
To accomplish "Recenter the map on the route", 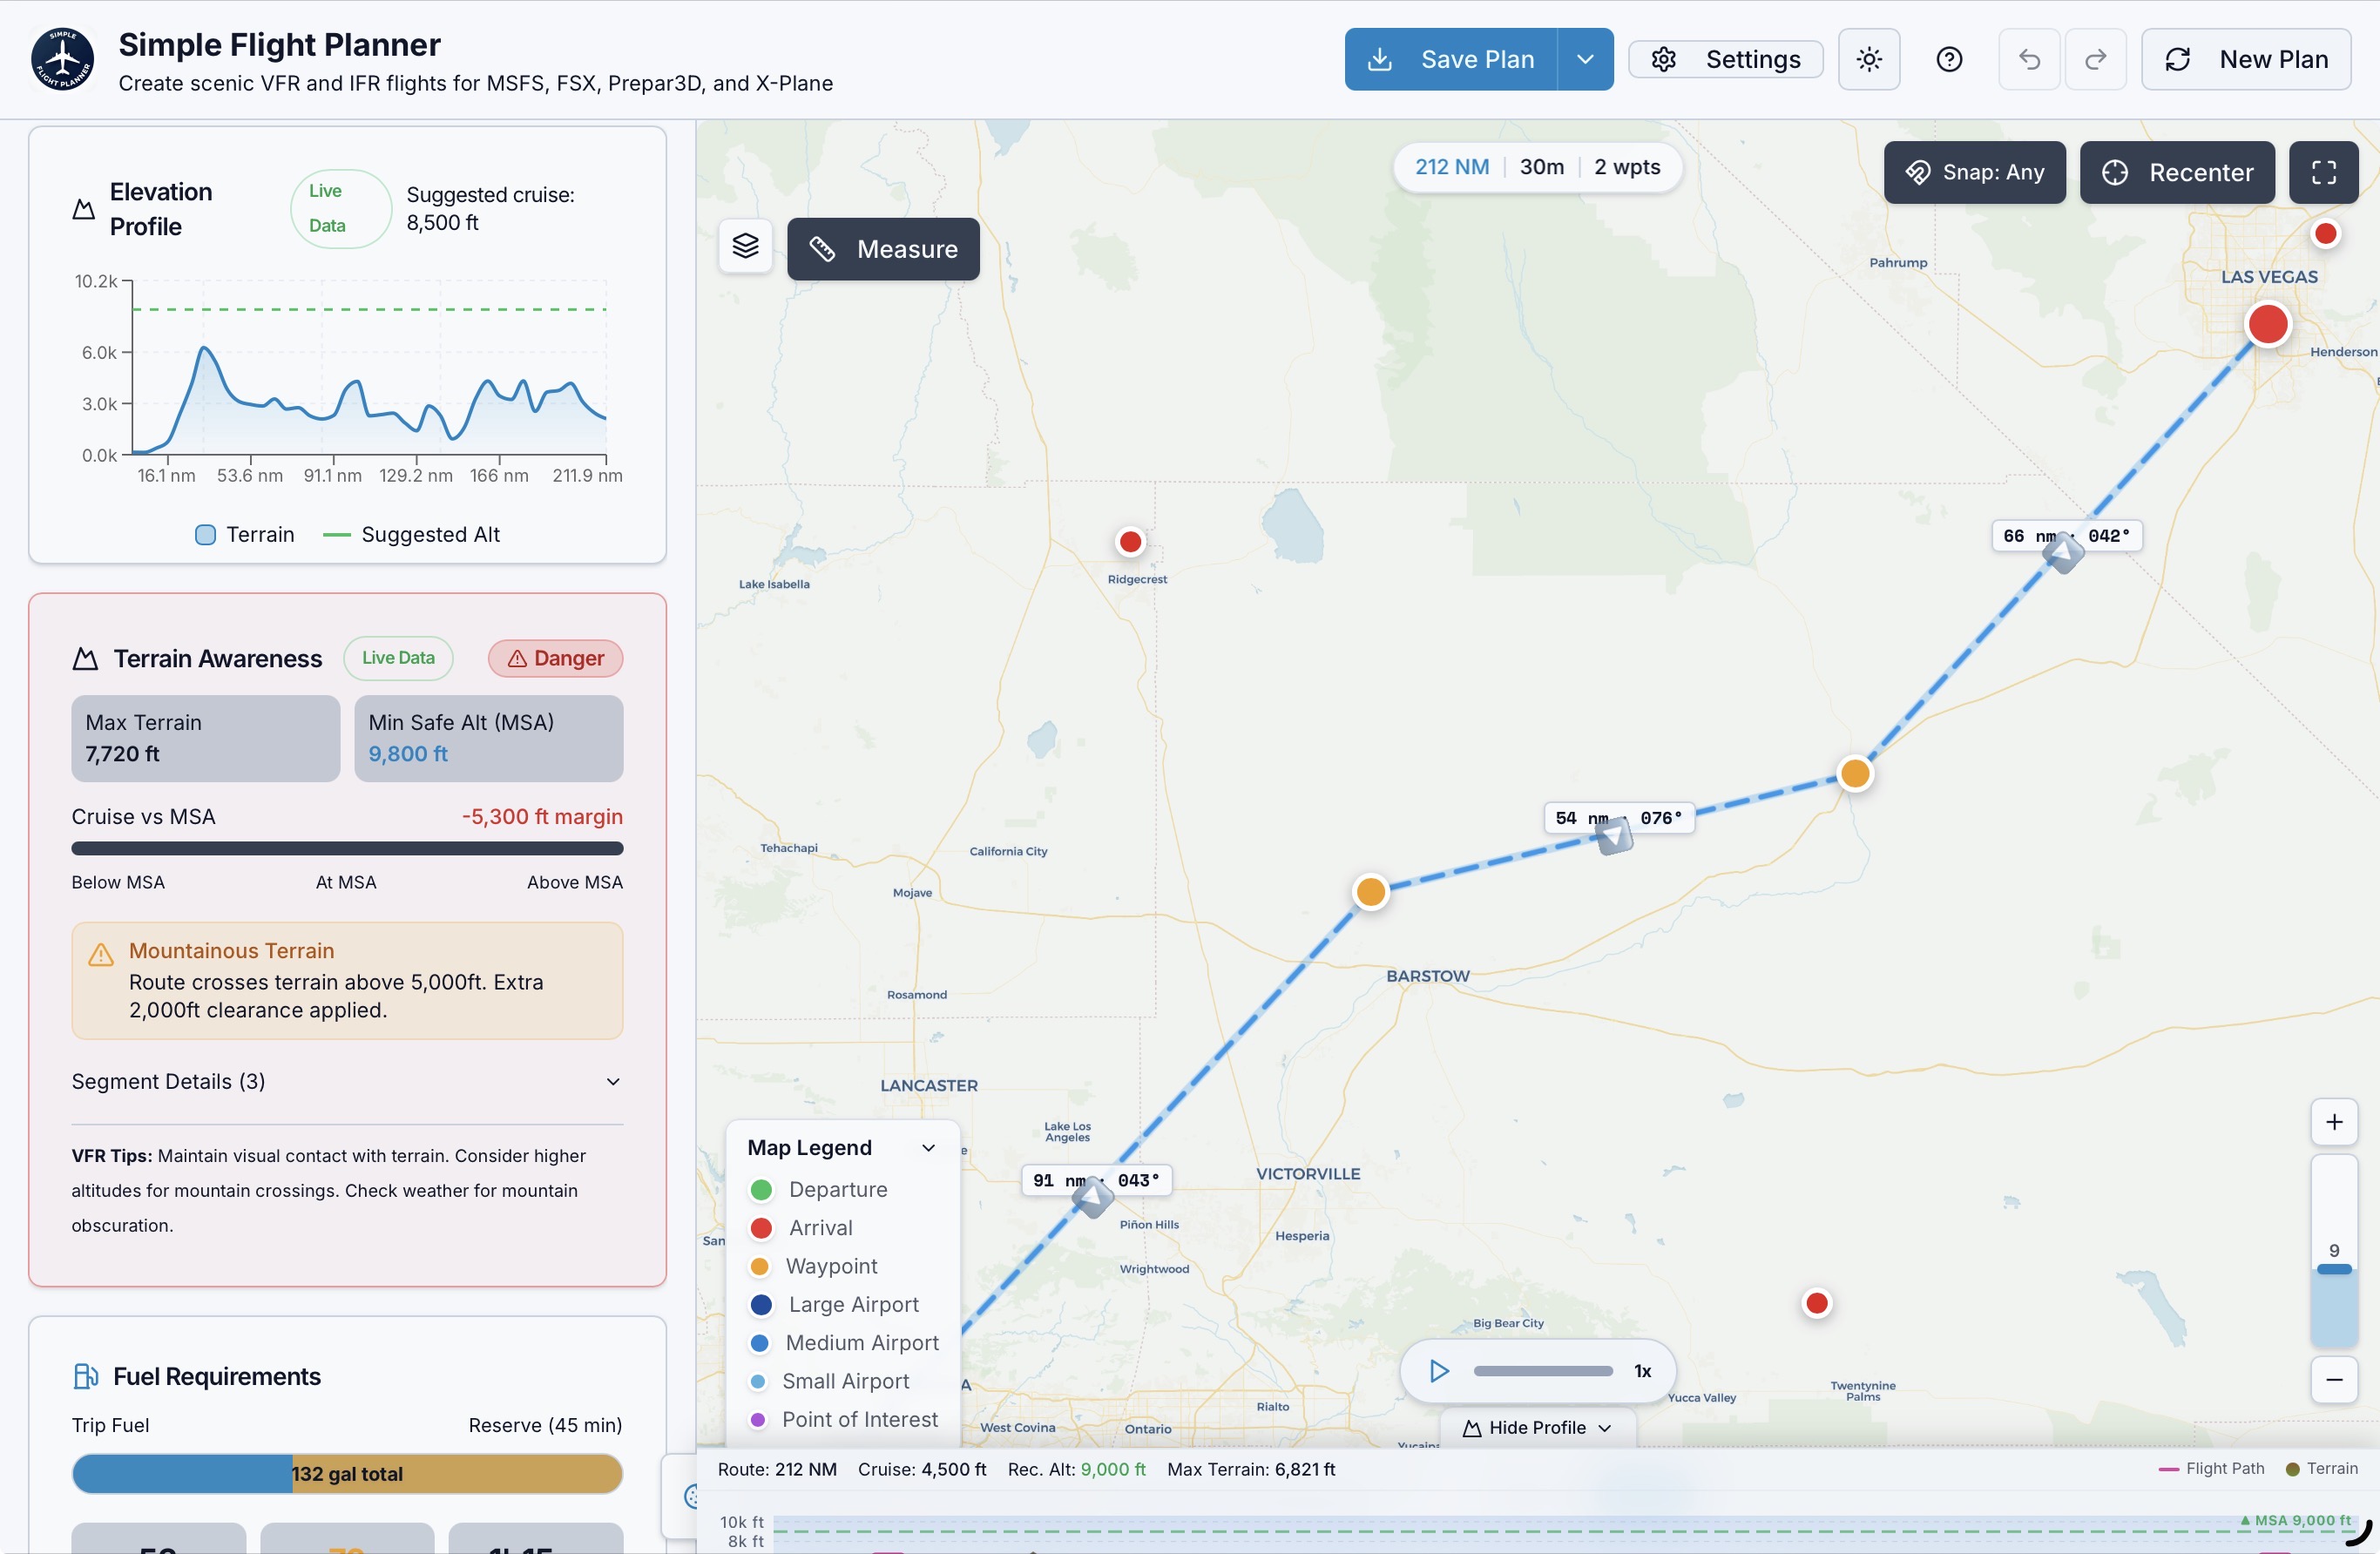I will click(x=2177, y=172).
